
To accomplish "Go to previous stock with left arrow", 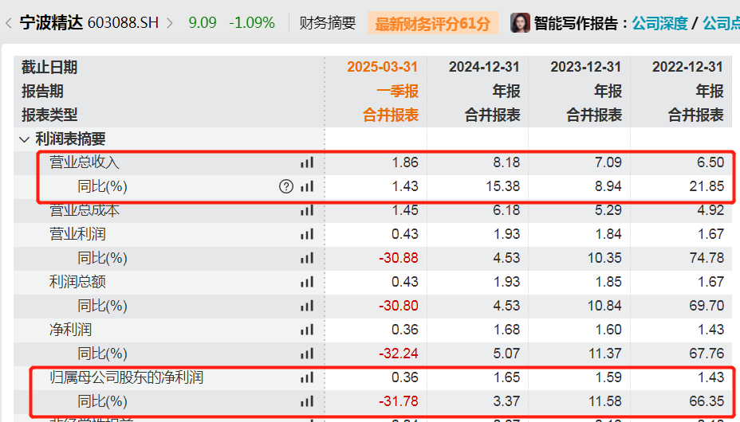I will [8, 23].
